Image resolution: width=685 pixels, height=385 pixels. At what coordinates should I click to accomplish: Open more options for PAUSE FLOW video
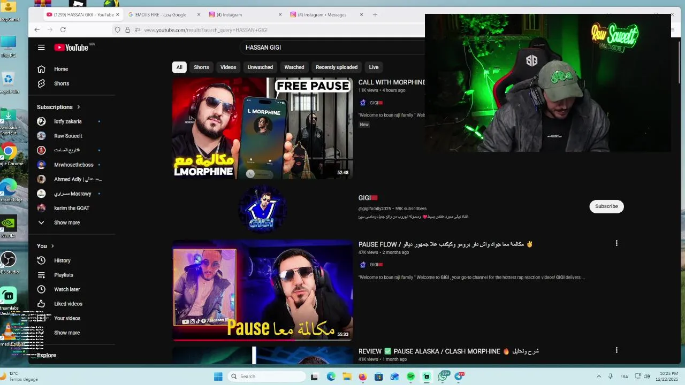point(616,243)
